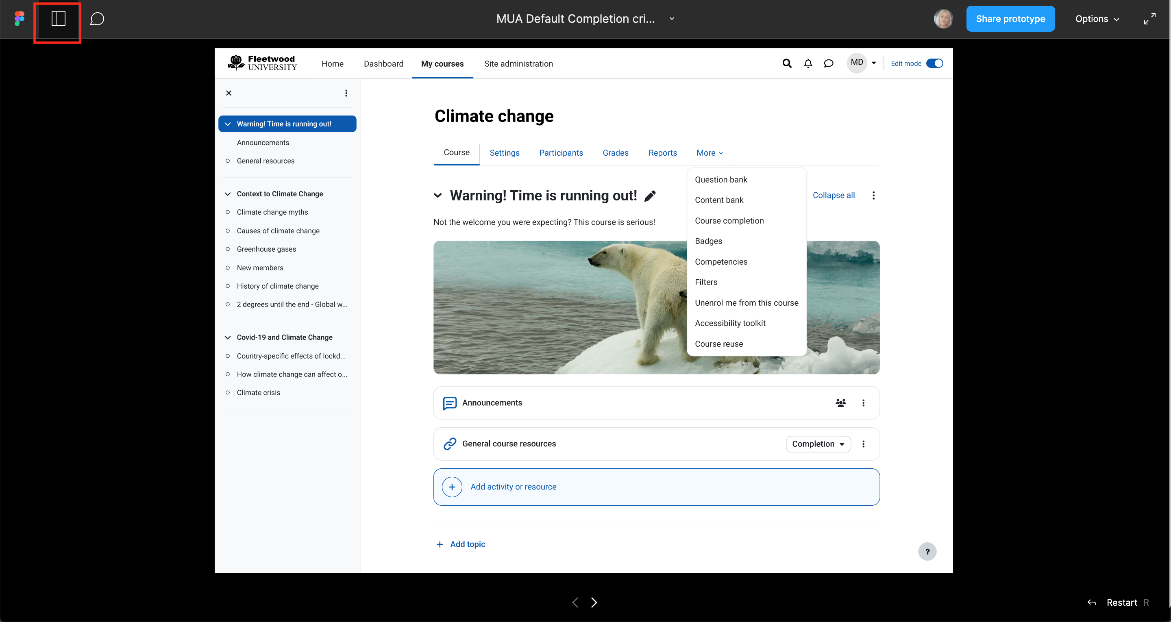This screenshot has width=1171, height=622.
Task: Enter fullscreen with the expand arrows icon
Action: coord(1149,19)
